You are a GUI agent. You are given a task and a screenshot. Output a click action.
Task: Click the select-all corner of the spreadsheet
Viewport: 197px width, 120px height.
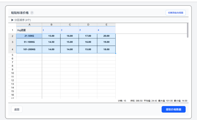click(x=12, y=25)
